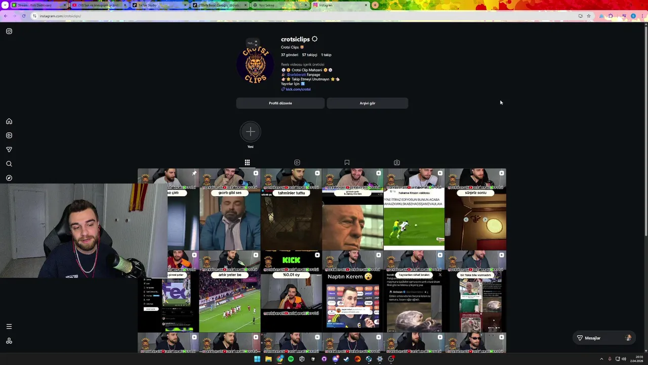Click the 37 gönderi post count

point(290,55)
